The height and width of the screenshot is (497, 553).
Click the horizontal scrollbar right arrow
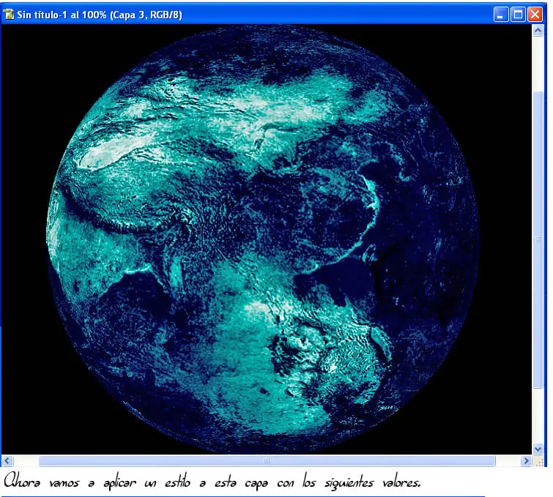coord(526,460)
